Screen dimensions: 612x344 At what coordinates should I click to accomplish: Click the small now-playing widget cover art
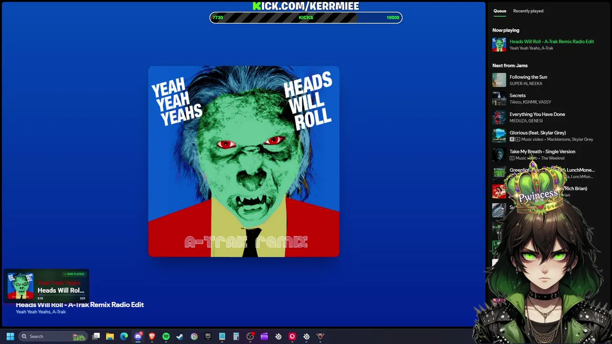[21, 286]
